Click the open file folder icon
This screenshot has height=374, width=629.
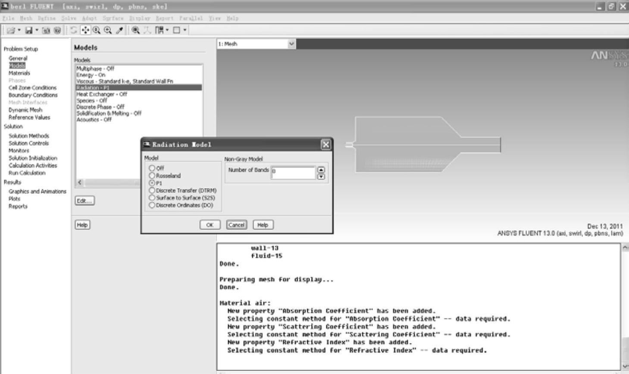pyautogui.click(x=11, y=30)
